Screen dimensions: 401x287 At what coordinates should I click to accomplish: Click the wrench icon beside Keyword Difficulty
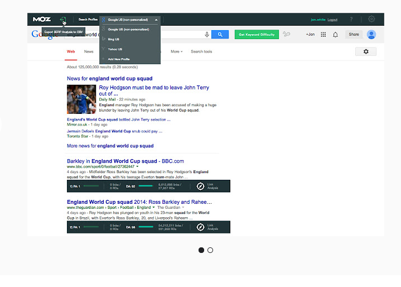coord(287,34)
